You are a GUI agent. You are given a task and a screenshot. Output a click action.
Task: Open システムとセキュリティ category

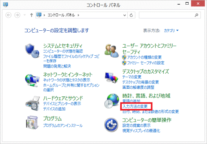63,46
